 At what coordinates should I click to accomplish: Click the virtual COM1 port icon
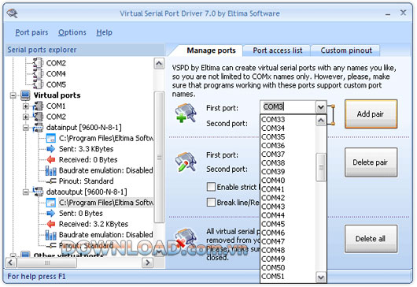38,106
